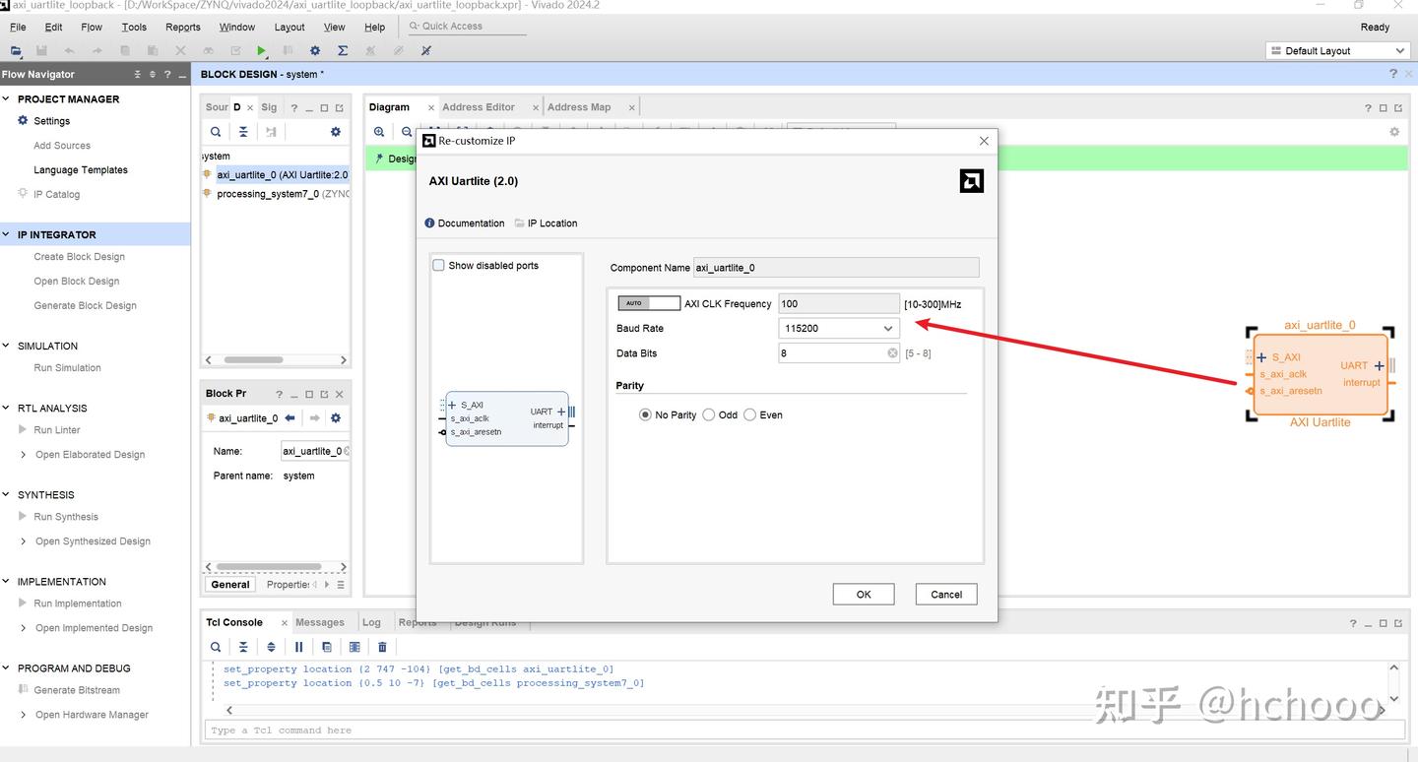Image resolution: width=1418 pixels, height=762 pixels.
Task: Open IP Location folder link
Action: point(546,223)
